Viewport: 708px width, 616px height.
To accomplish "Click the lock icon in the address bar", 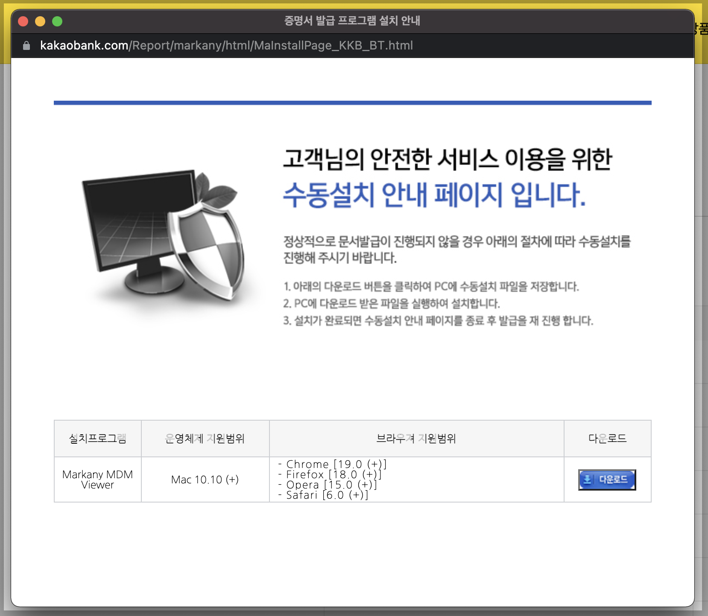I will point(26,46).
